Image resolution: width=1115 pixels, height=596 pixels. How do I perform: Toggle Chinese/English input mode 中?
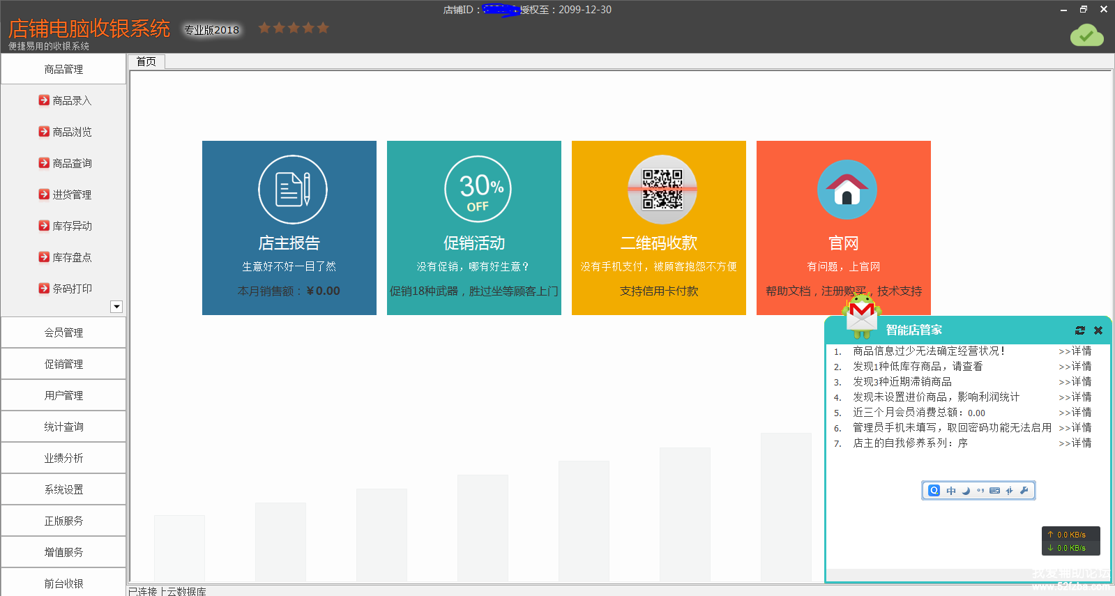951,491
